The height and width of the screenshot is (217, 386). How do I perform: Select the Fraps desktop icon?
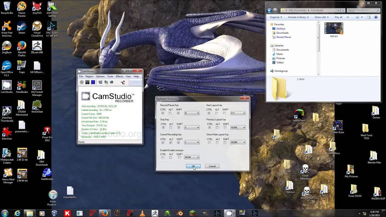point(22,67)
